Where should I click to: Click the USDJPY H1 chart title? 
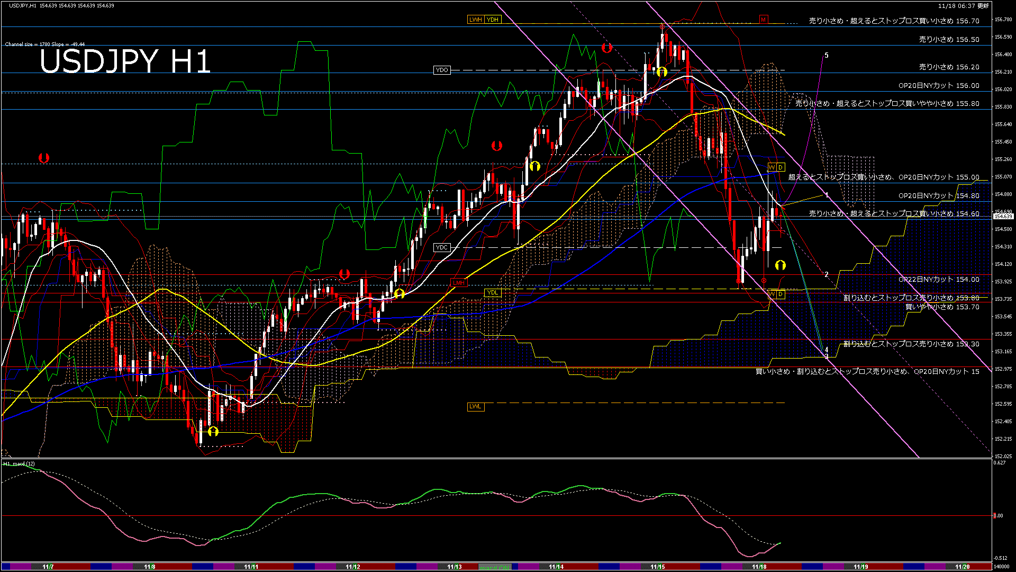pos(125,61)
